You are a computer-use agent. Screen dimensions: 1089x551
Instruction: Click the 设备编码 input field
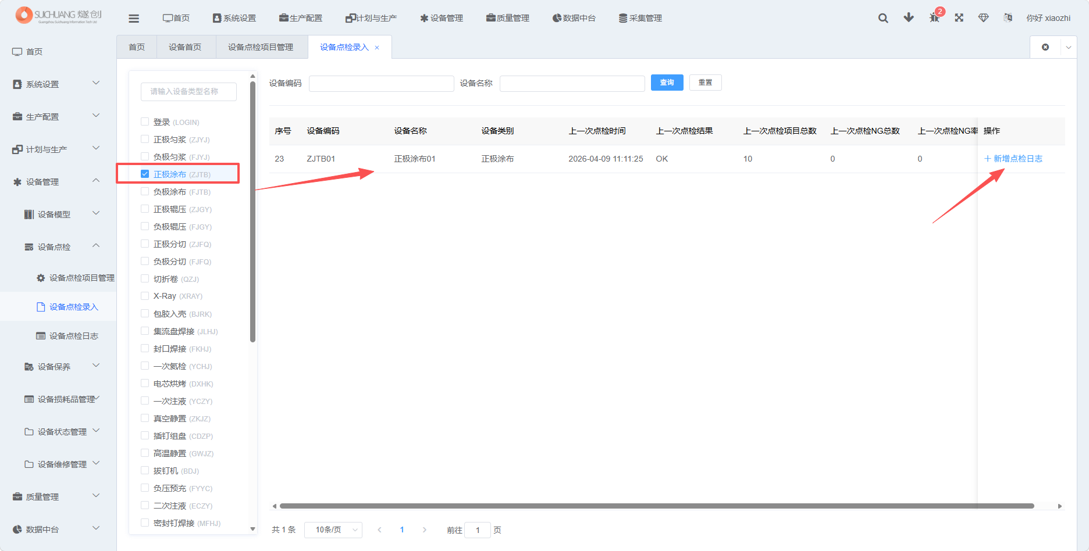[382, 83]
